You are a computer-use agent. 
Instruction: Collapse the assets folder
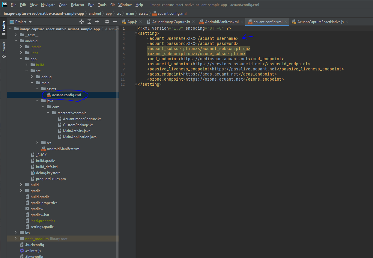point(37,89)
